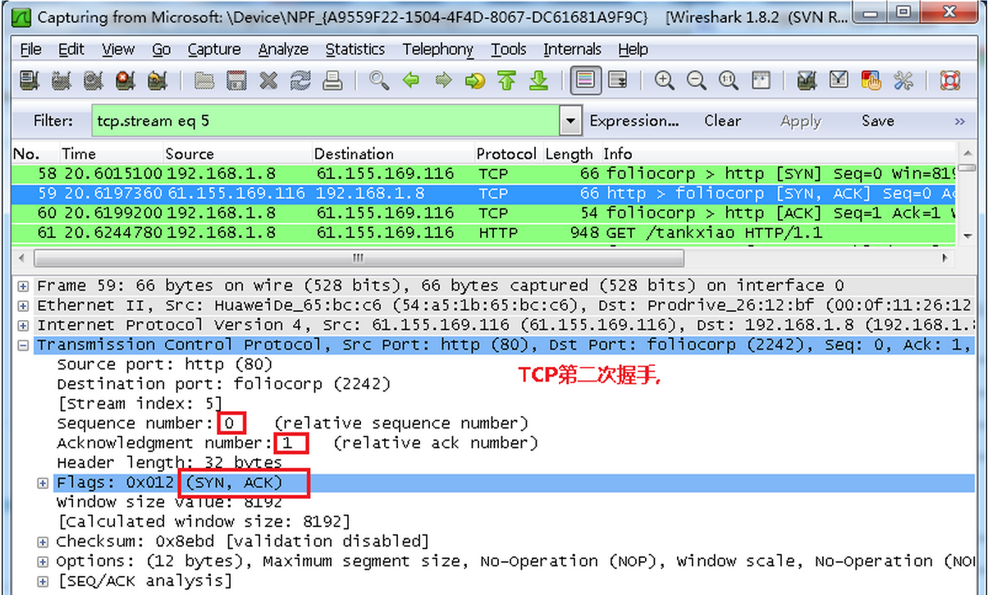Open the Edit menu

[x=71, y=49]
